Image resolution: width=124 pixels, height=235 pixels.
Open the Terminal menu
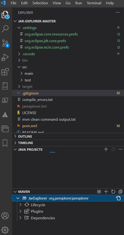pos(94,3)
